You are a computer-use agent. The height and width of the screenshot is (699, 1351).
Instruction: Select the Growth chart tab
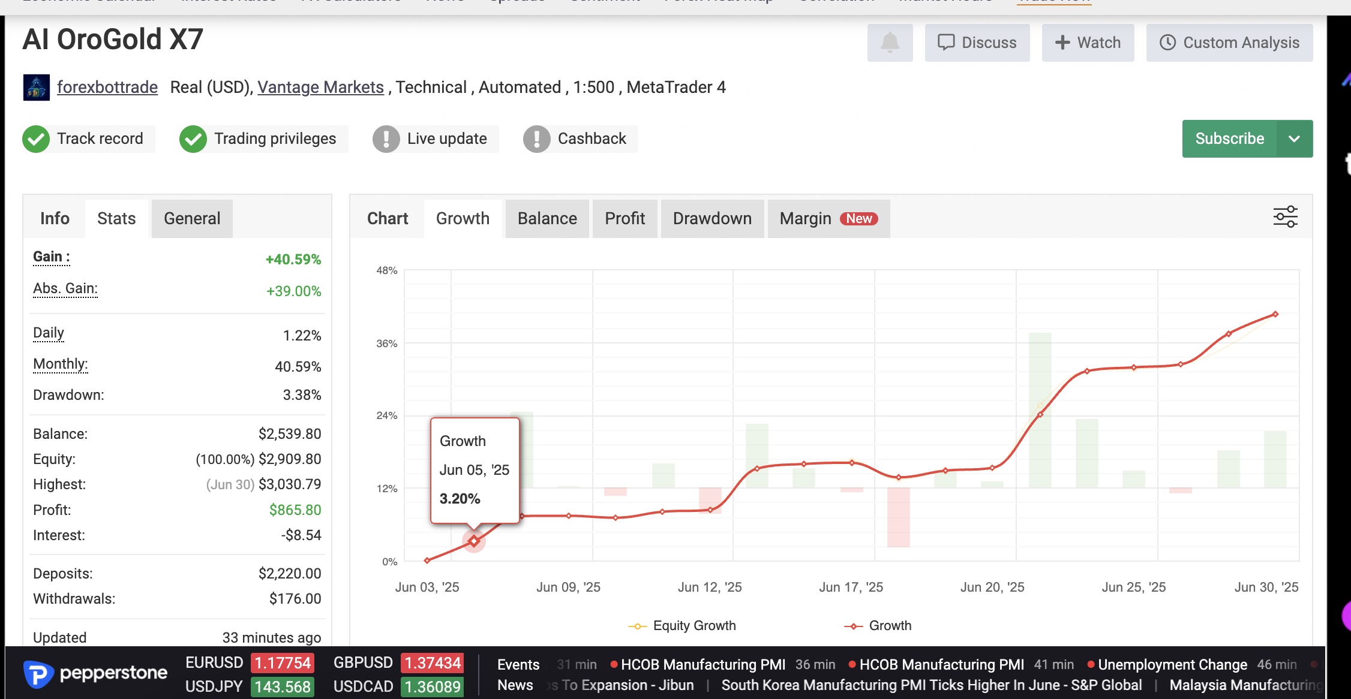click(x=463, y=219)
